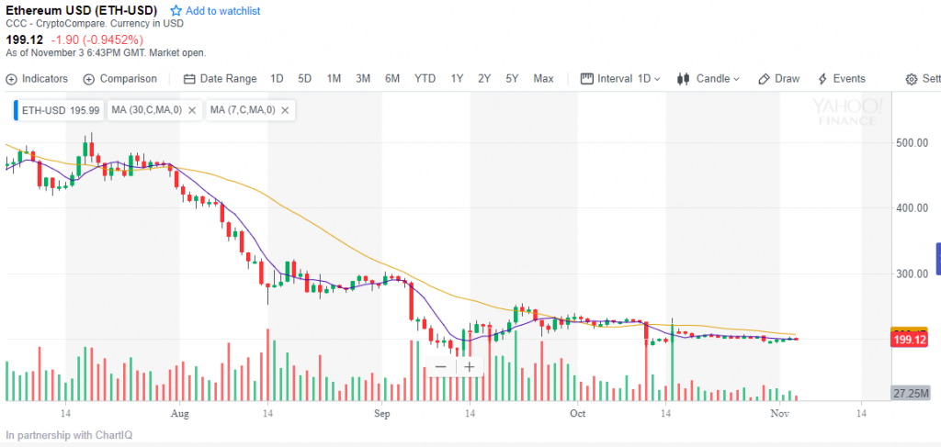This screenshot has width=941, height=447.
Task: Open chart Settings gear icon
Action: coord(912,79)
